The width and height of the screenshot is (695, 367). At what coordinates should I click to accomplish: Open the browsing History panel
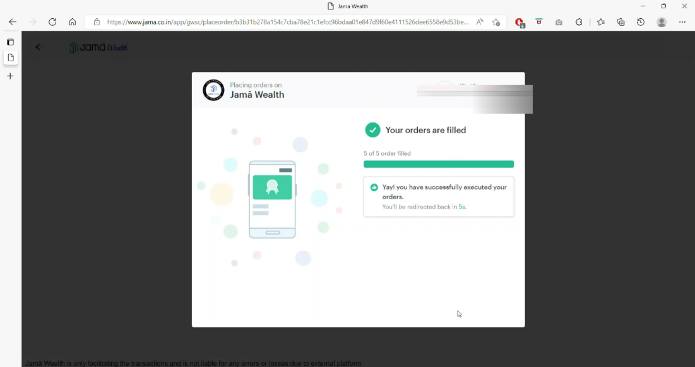(641, 22)
